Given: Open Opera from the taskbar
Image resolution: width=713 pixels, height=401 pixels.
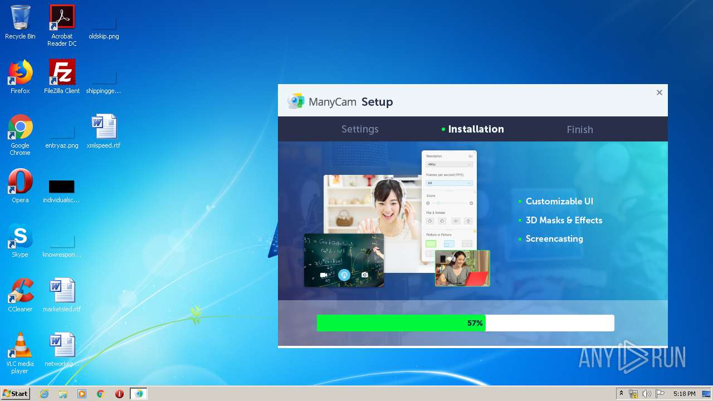Looking at the screenshot, I should click(119, 394).
